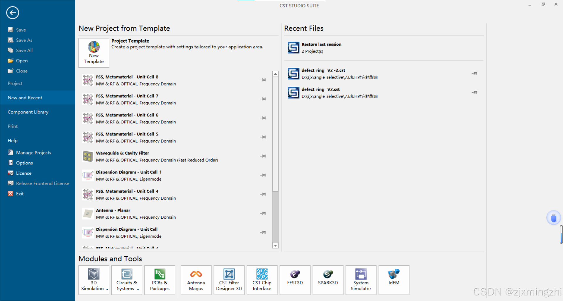Launch the 3D Simulation module
This screenshot has width=563, height=301.
pos(94,280)
